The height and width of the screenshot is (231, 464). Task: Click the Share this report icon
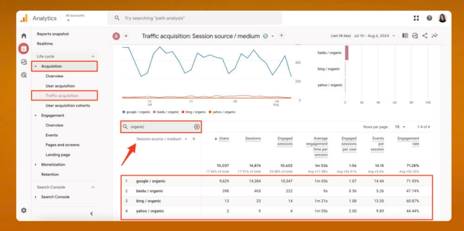pyautogui.click(x=425, y=35)
